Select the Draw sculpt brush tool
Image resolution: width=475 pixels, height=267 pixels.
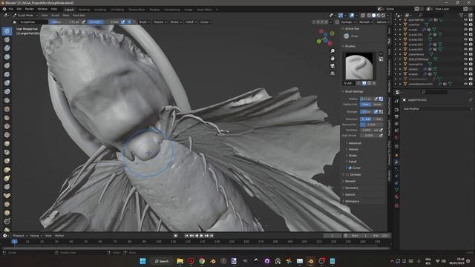[x=7, y=31]
